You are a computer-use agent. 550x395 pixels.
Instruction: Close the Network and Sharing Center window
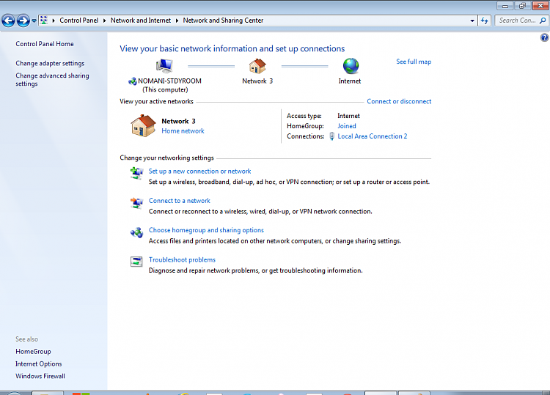coord(540,6)
